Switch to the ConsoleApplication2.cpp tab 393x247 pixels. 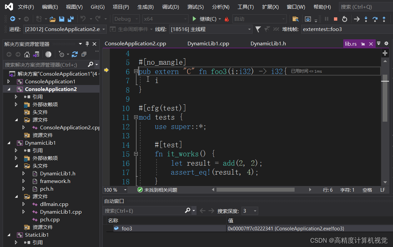(x=135, y=44)
